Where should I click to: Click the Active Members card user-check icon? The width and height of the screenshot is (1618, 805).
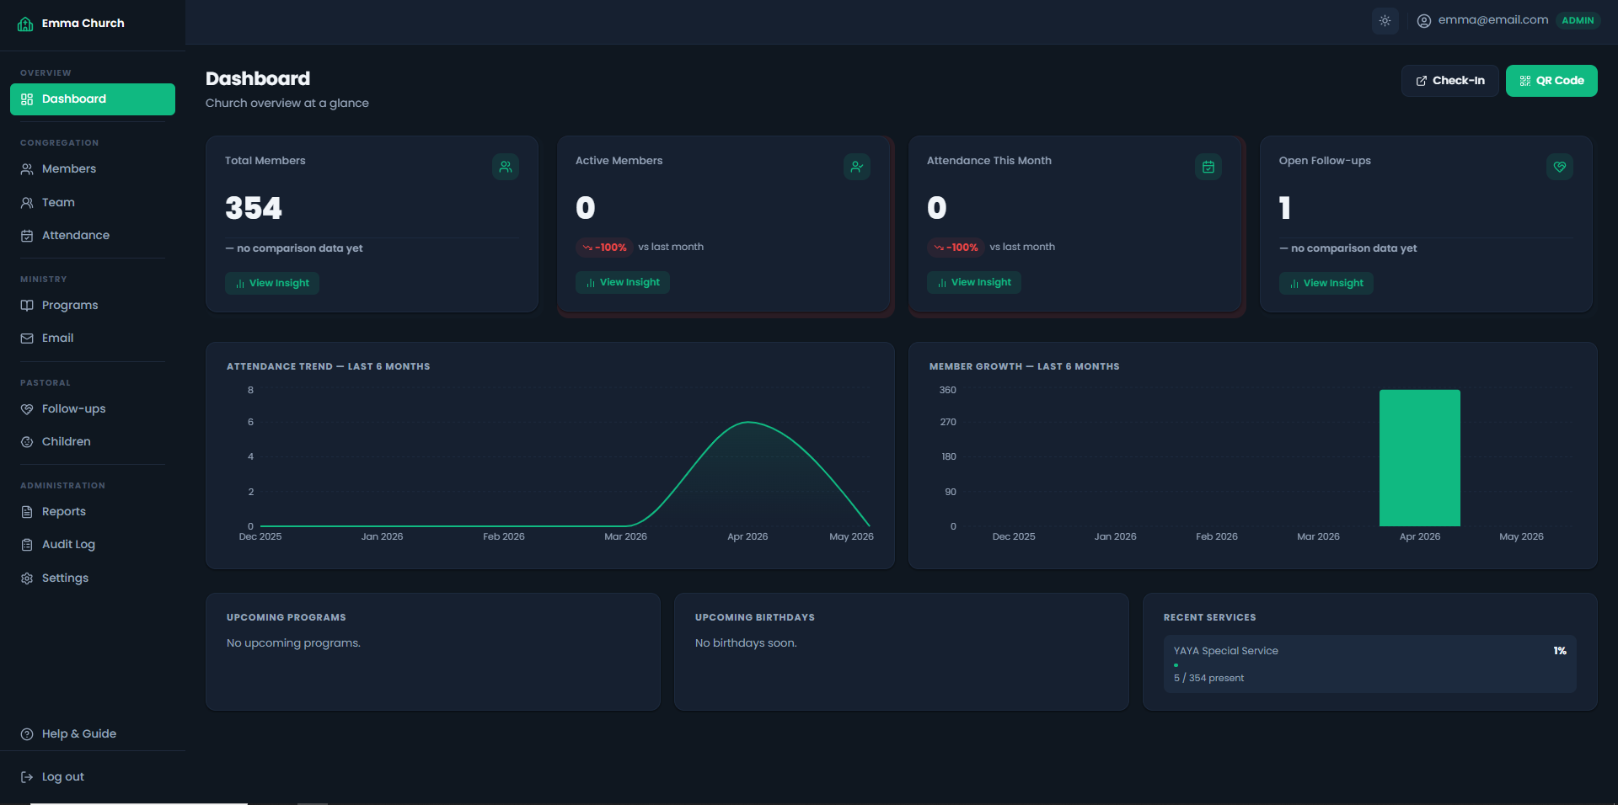point(857,167)
